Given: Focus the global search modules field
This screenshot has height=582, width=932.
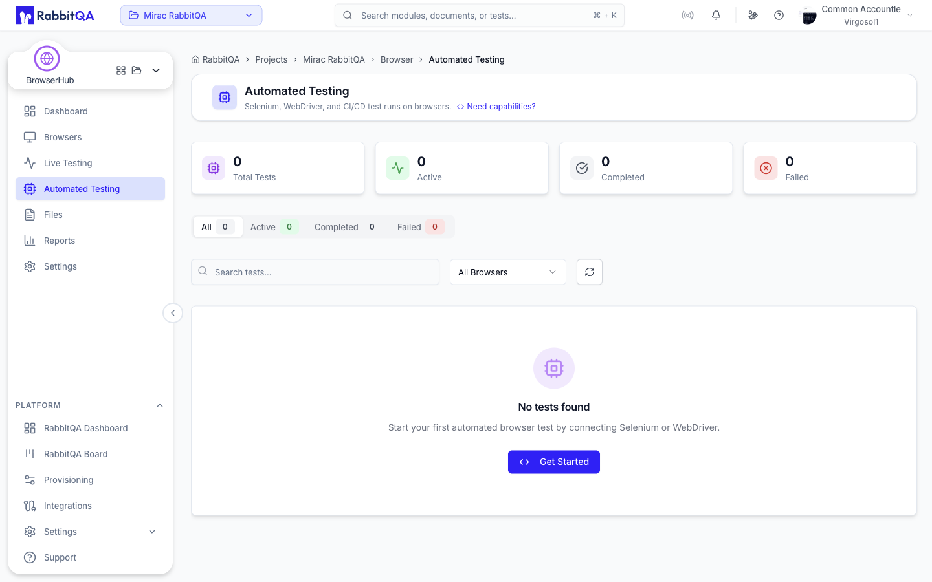Looking at the screenshot, I should (480, 16).
